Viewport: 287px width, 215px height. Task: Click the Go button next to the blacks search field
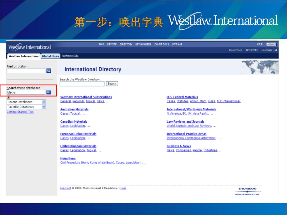(x=48, y=92)
